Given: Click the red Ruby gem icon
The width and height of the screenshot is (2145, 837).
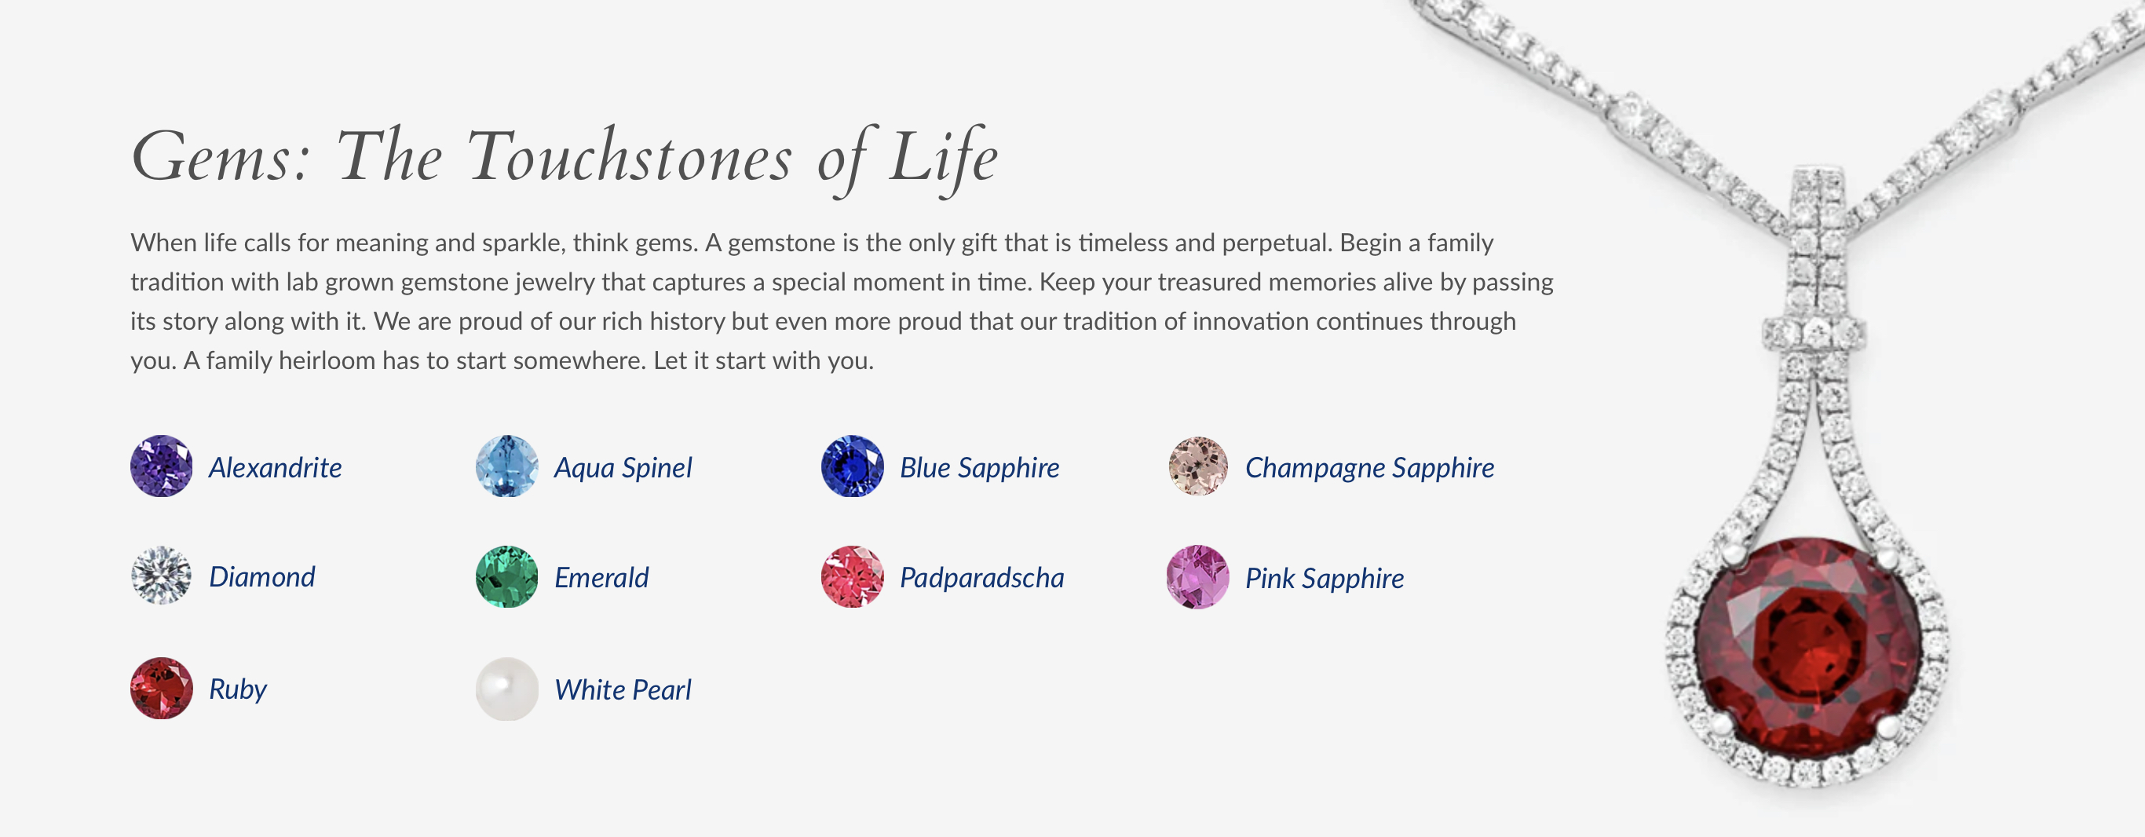Looking at the screenshot, I should (x=162, y=688).
